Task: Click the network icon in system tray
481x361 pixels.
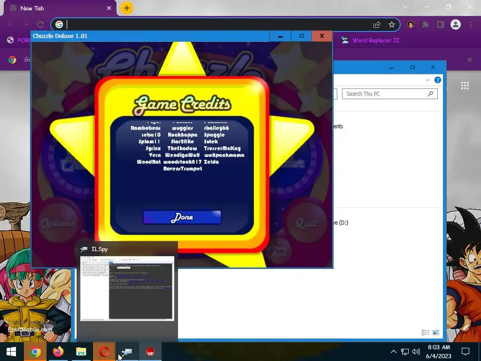Action: point(404,352)
